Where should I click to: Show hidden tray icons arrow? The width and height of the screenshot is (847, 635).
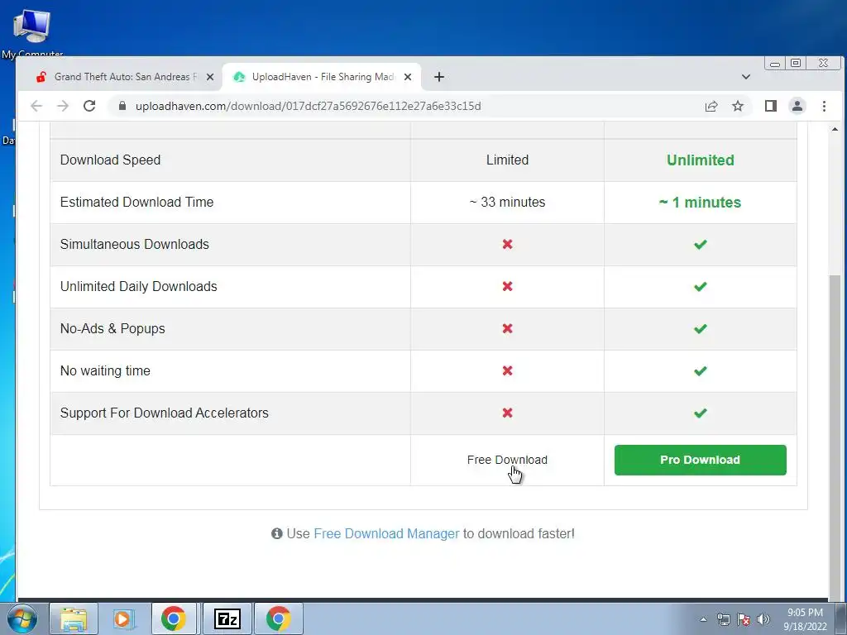pos(703,619)
